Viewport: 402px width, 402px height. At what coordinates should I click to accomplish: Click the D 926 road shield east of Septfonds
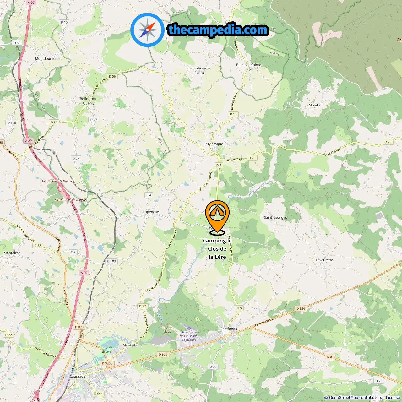(x=301, y=308)
